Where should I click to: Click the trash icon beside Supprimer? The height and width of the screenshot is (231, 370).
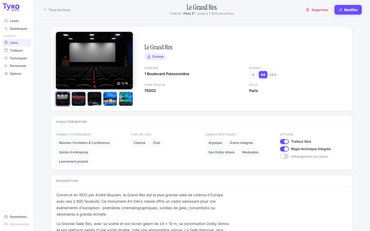(x=307, y=10)
